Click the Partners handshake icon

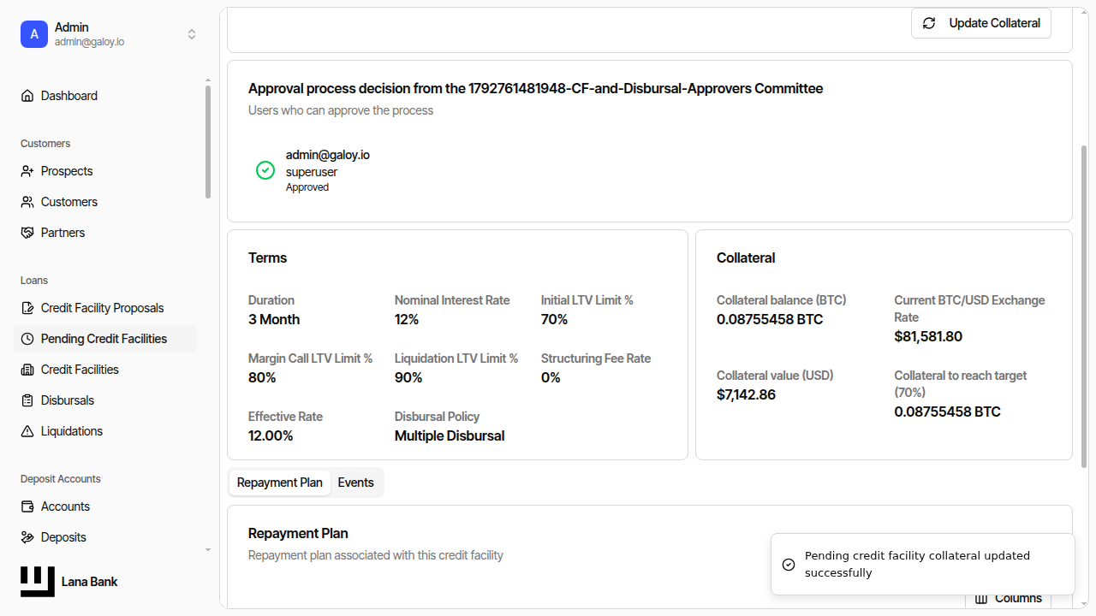click(27, 233)
